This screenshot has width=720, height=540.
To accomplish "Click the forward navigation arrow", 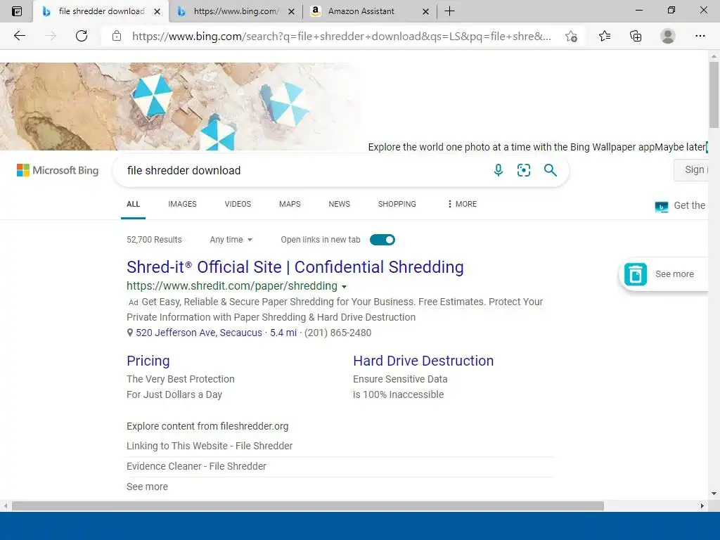I will click(51, 36).
